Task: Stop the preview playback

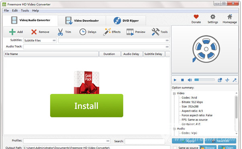Action: [x=182, y=80]
